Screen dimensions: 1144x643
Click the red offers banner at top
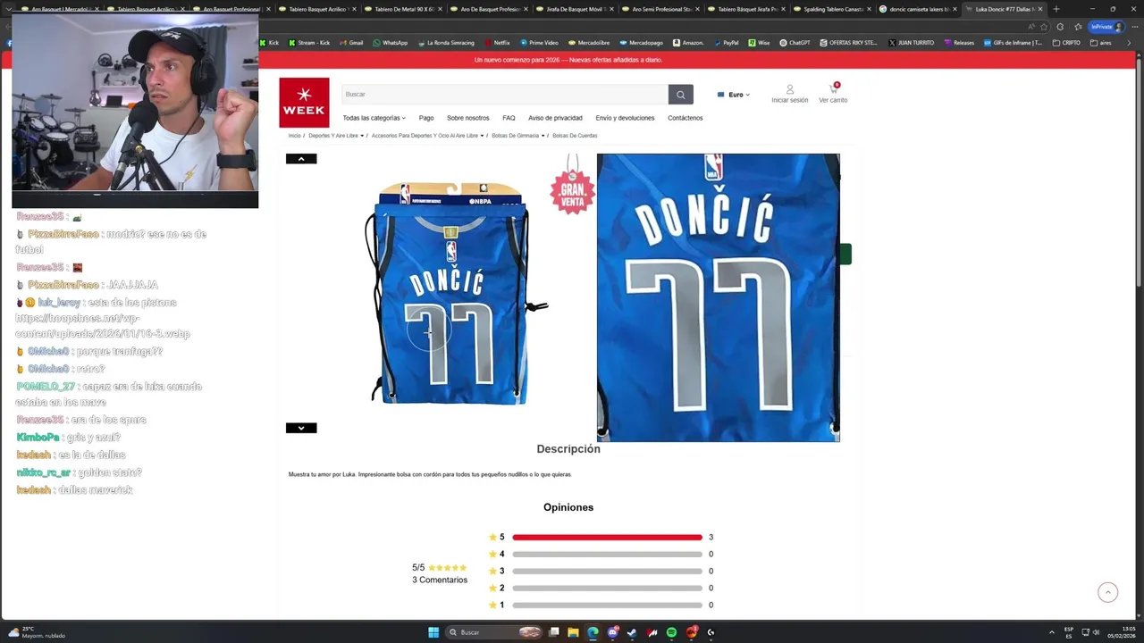click(568, 60)
